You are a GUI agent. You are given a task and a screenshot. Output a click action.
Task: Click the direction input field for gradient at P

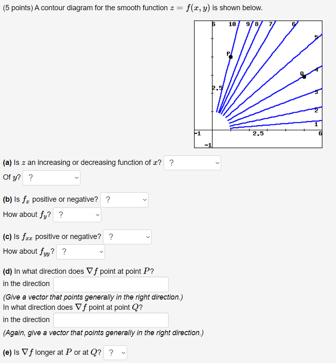pos(111,284)
